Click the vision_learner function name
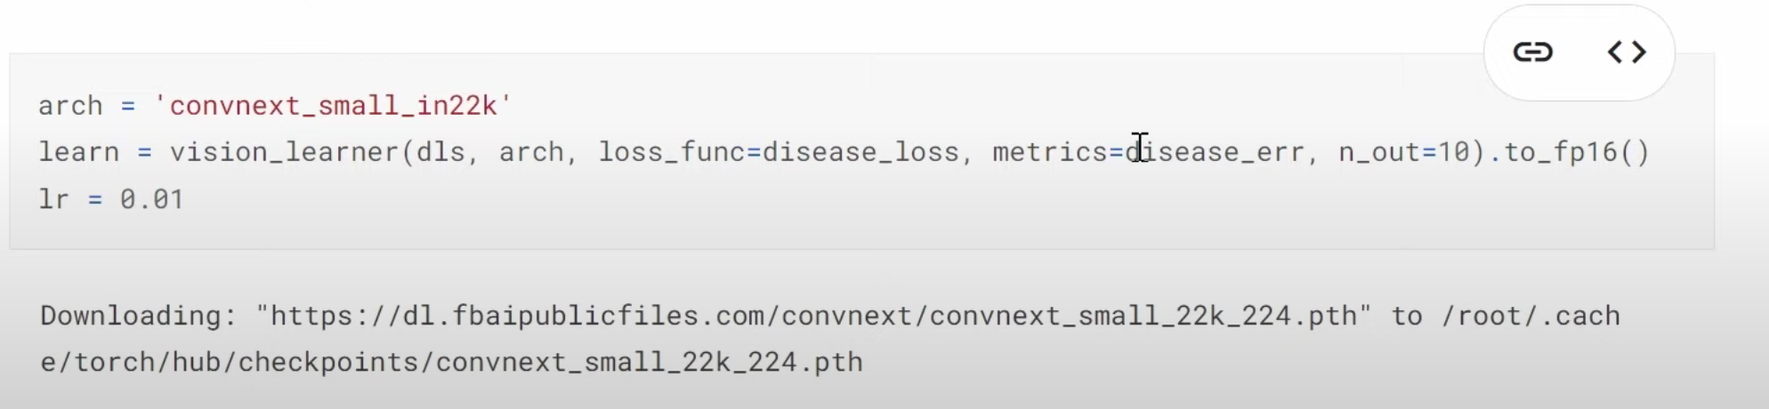 coord(285,152)
